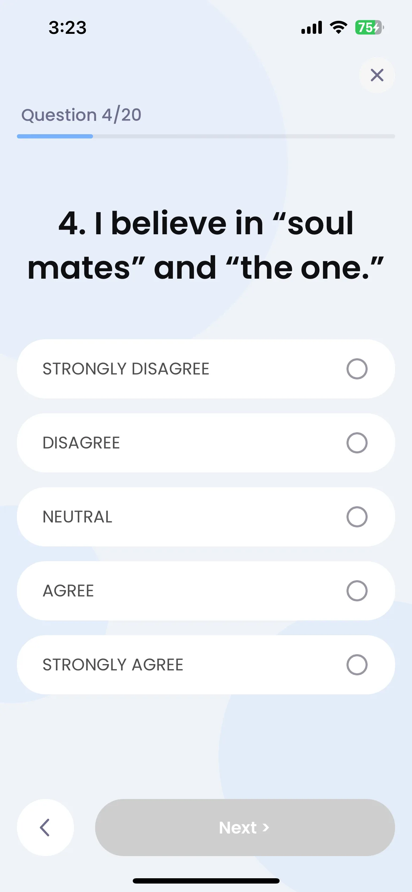Choose the STRONGLY AGREE answer label
Screen dimensions: 412x892
[x=113, y=665]
